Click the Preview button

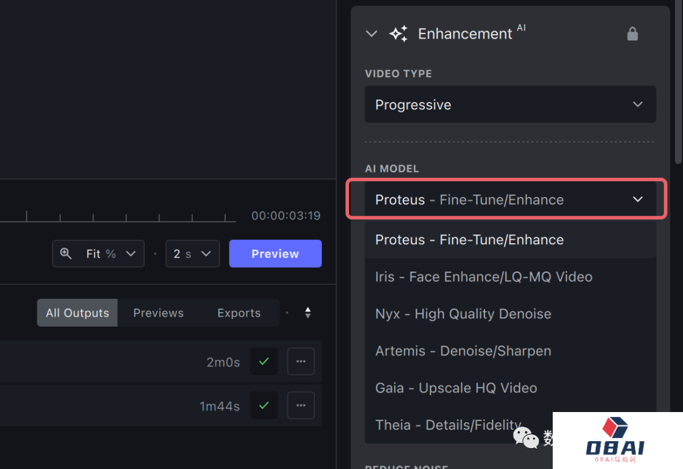pyautogui.click(x=275, y=254)
